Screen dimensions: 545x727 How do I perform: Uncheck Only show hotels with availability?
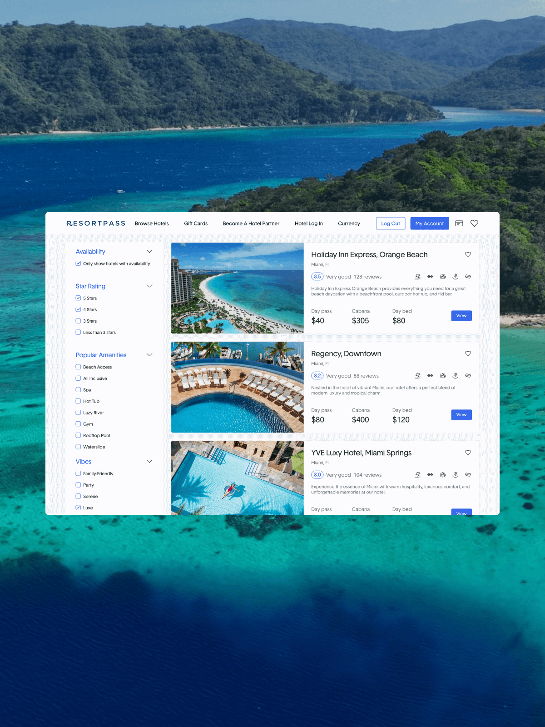78,263
